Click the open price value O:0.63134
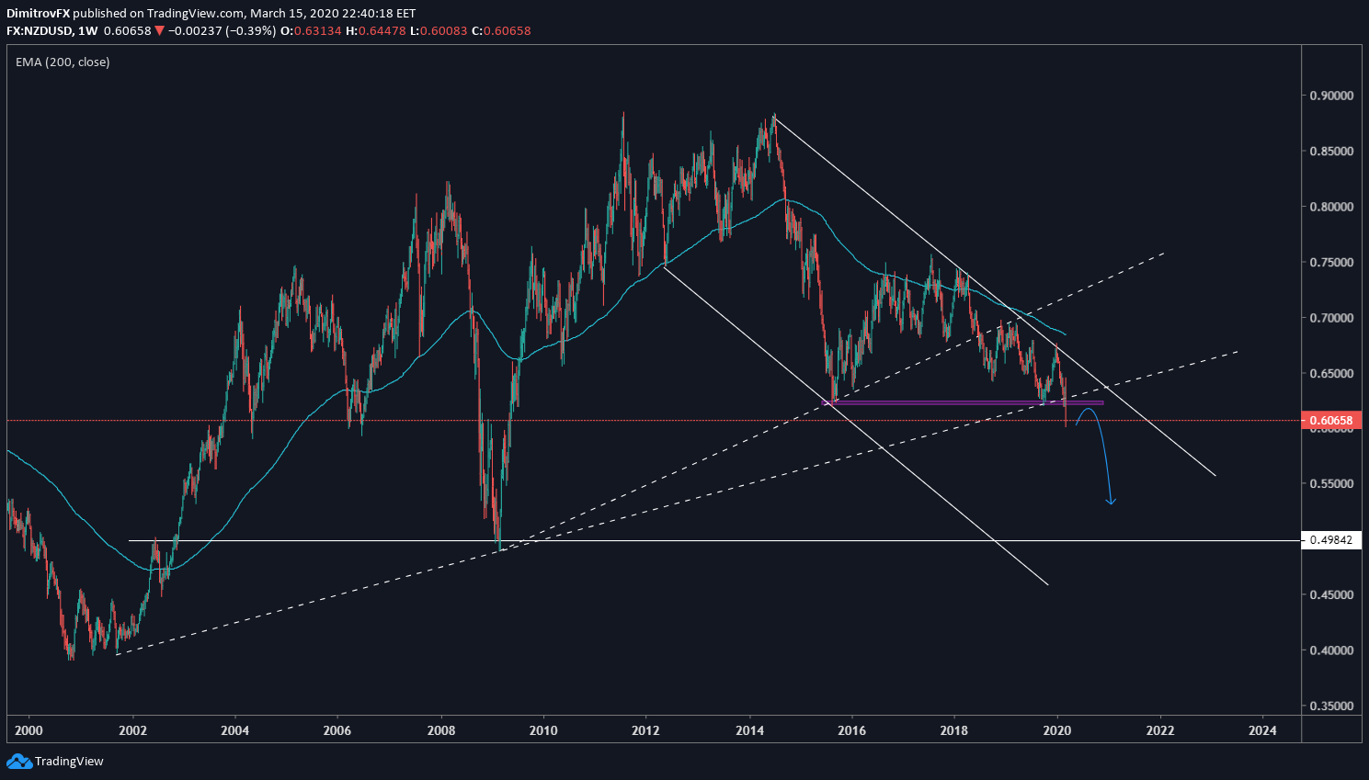 (311, 30)
